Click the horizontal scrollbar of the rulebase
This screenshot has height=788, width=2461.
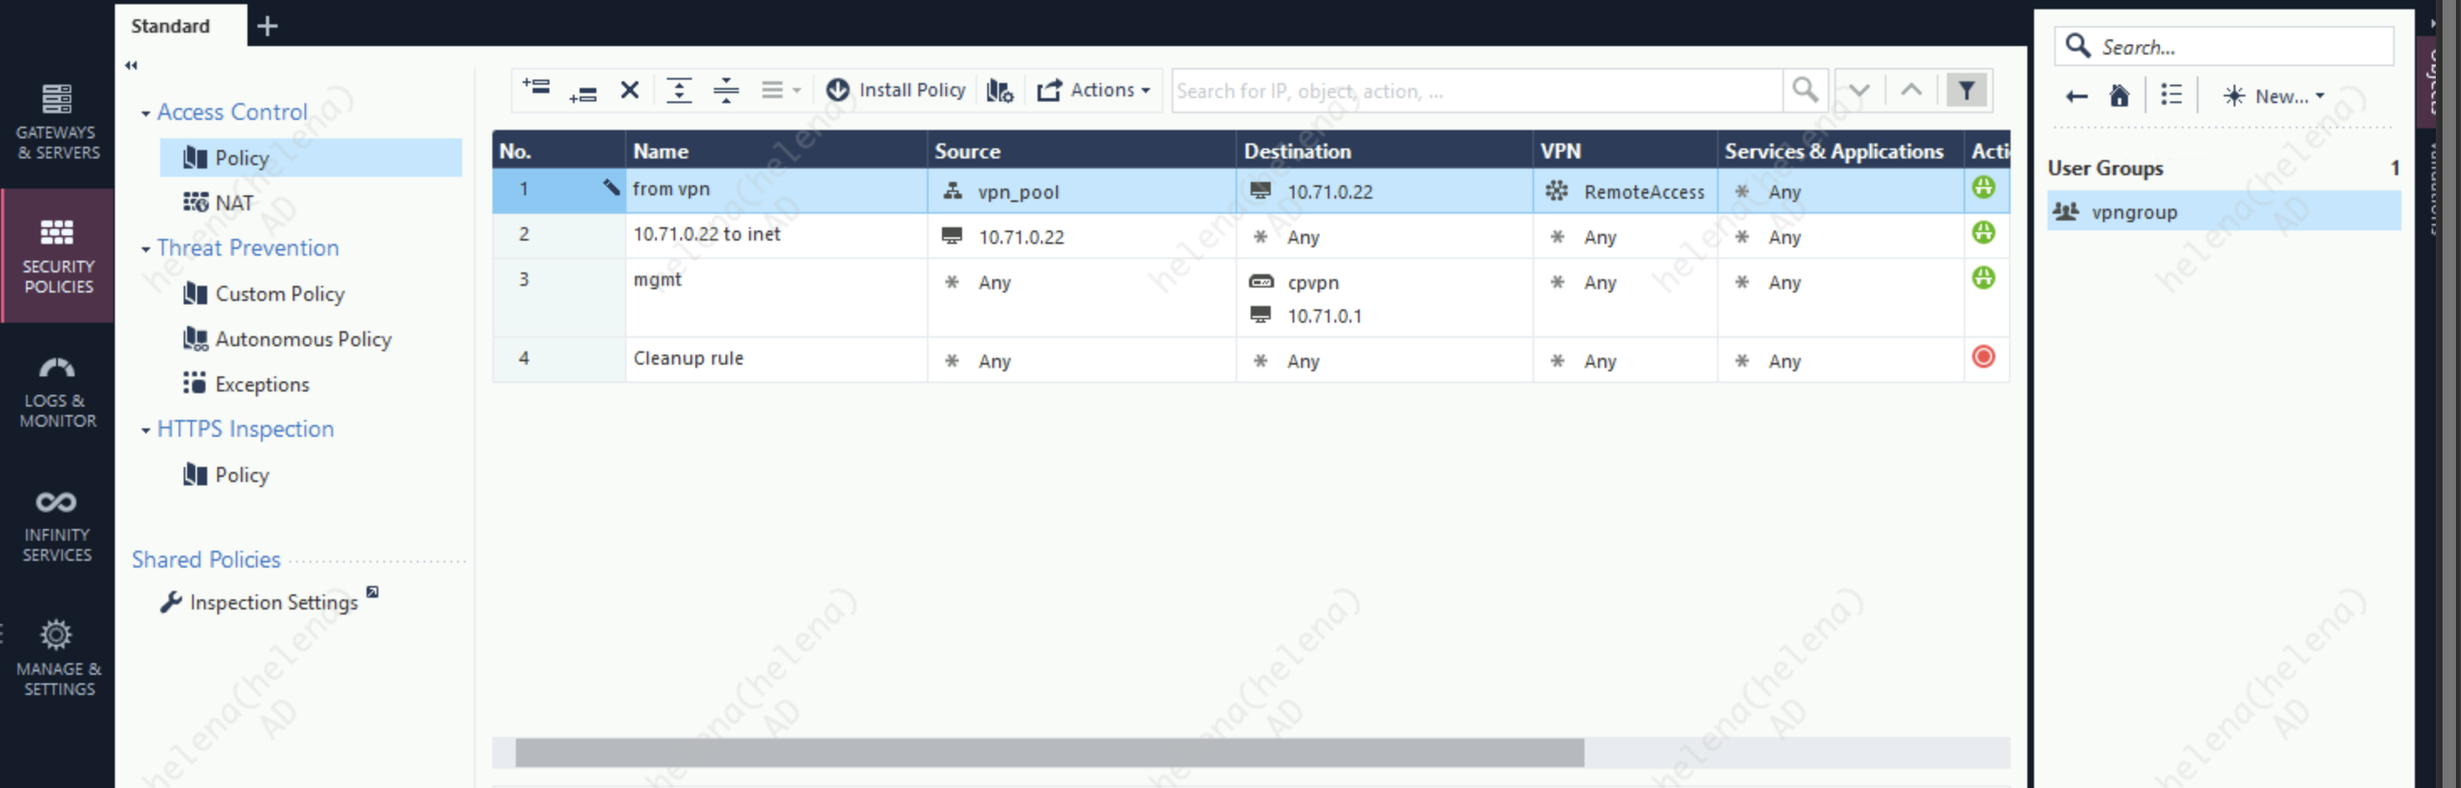[x=1049, y=753]
